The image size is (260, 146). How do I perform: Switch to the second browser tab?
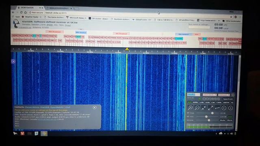click(59, 8)
